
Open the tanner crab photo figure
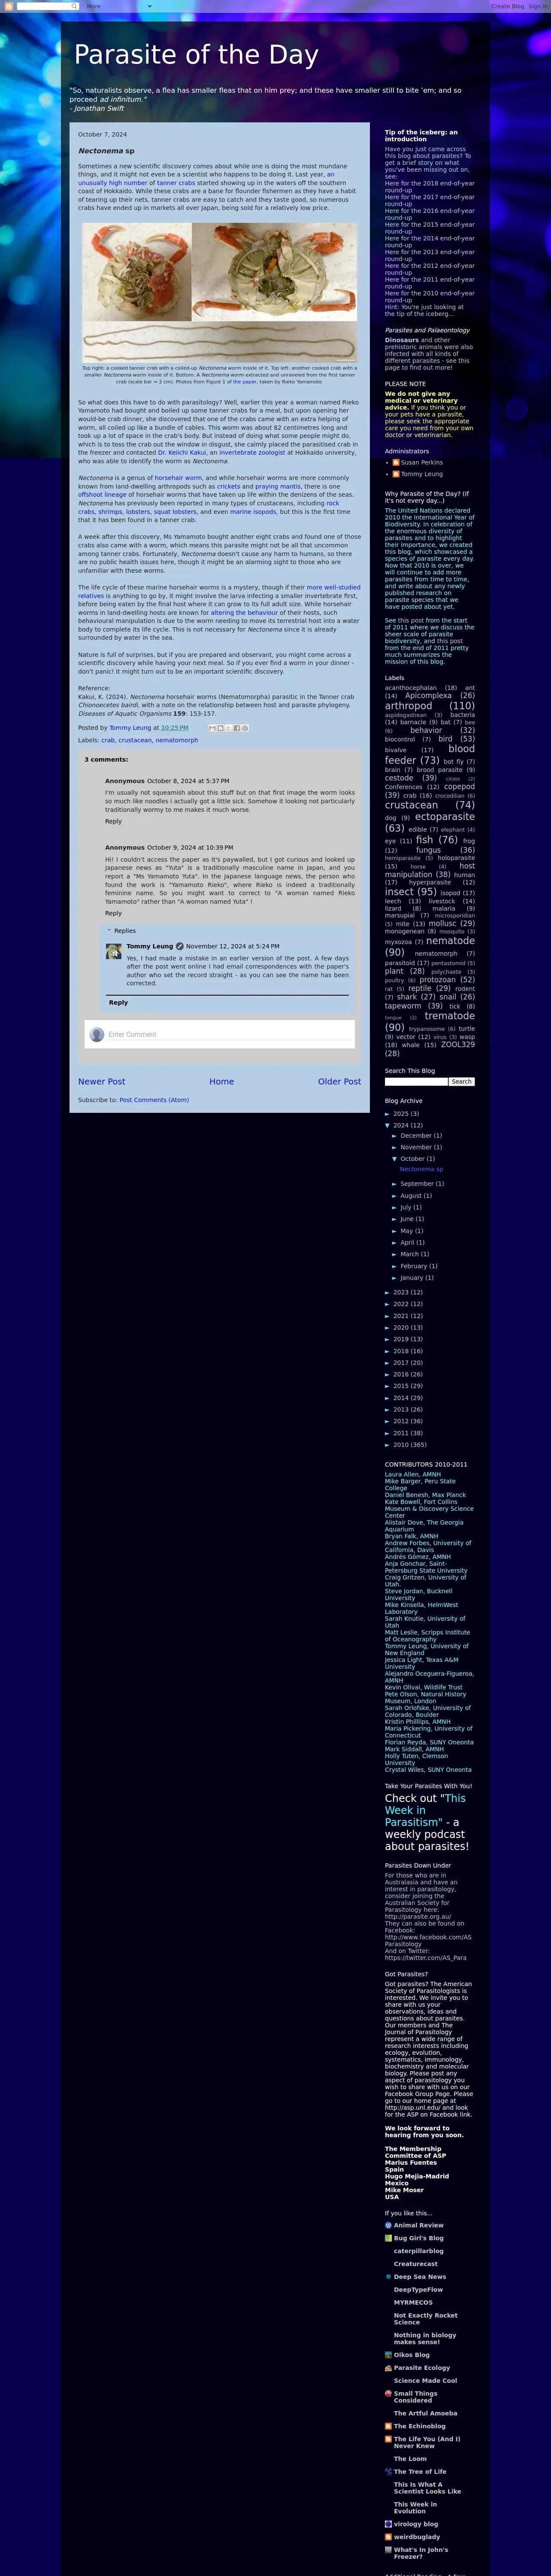point(219,292)
